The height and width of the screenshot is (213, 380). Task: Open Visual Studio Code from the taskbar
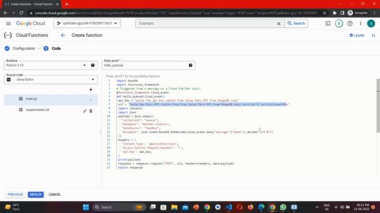[229, 207]
